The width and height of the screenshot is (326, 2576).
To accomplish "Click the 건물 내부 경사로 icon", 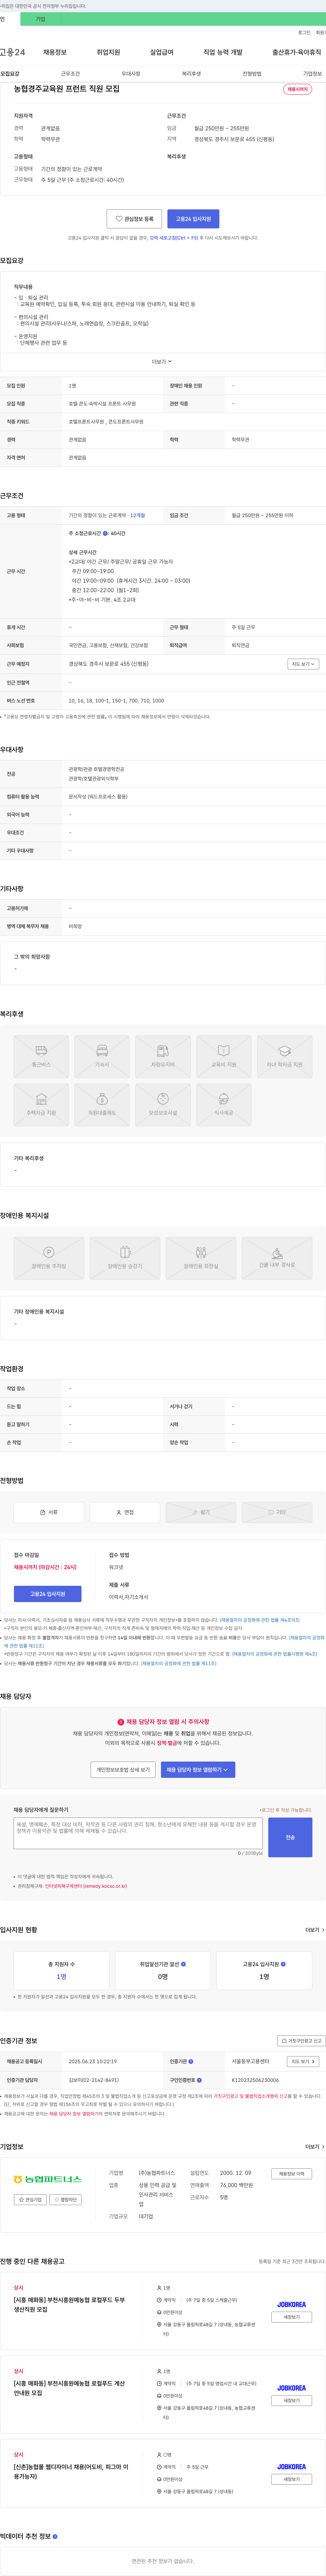I will pos(277,1258).
